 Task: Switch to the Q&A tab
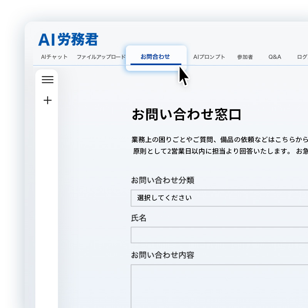[x=275, y=57]
